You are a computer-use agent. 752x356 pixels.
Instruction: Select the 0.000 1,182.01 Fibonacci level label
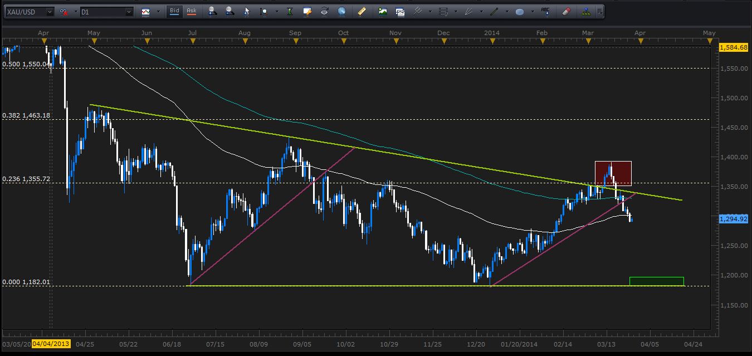click(x=26, y=282)
